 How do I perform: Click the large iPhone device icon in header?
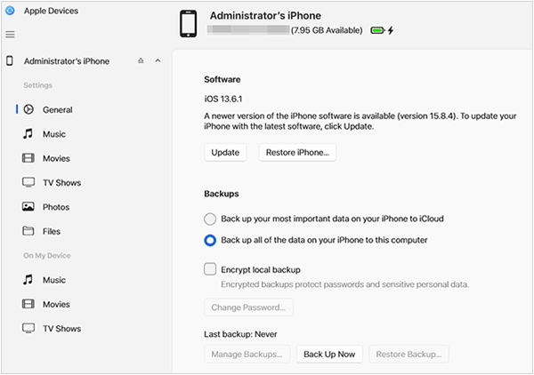pos(189,24)
